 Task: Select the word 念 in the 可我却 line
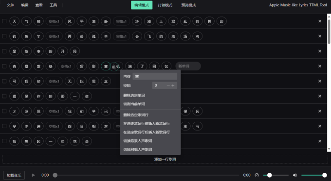pos(106,81)
